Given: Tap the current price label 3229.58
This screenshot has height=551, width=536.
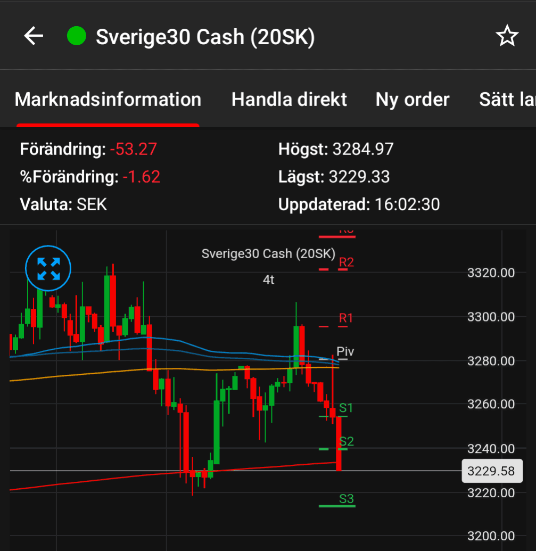Looking at the screenshot, I should pyautogui.click(x=492, y=471).
